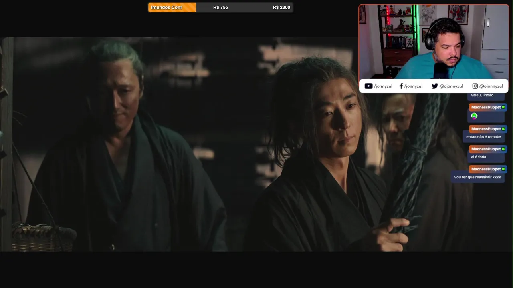This screenshot has height=288, width=513.
Task: Open the Instagram @ojonnyzul handle
Action: [491, 86]
